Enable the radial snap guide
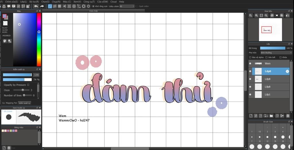 coord(69,6)
